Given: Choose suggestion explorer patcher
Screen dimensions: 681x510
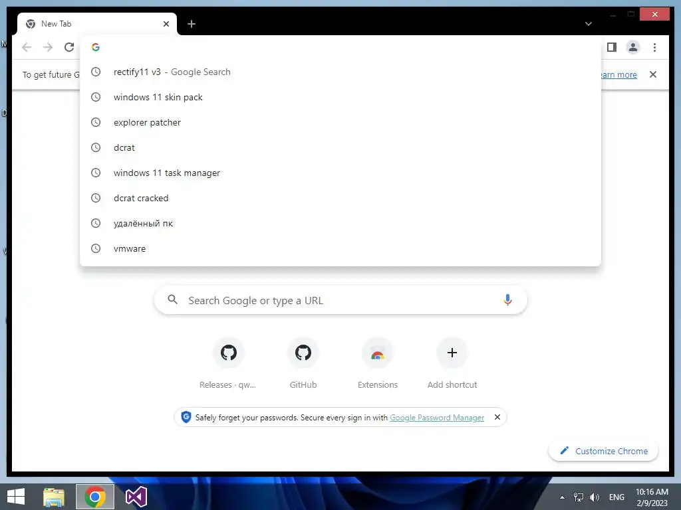Looking at the screenshot, I should click(340, 122).
